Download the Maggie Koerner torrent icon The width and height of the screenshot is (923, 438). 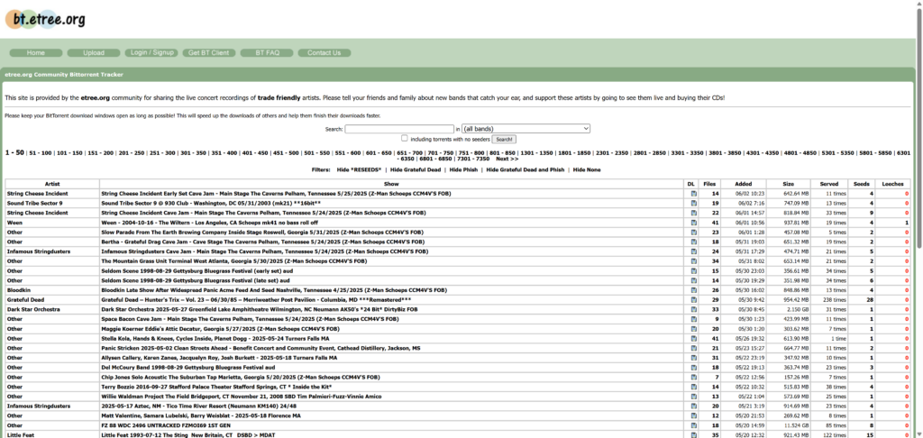(x=693, y=328)
